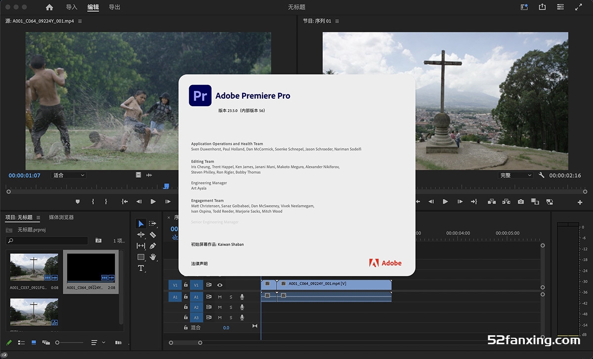Solo the A2 audio track
The width and height of the screenshot is (593, 359).
point(231,307)
